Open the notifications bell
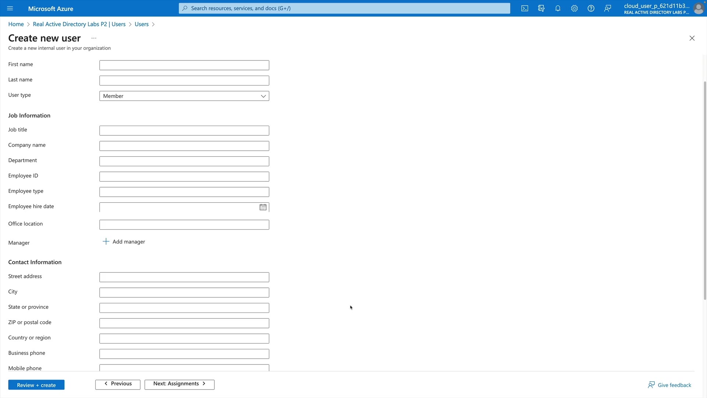The height and width of the screenshot is (398, 707). (x=558, y=8)
